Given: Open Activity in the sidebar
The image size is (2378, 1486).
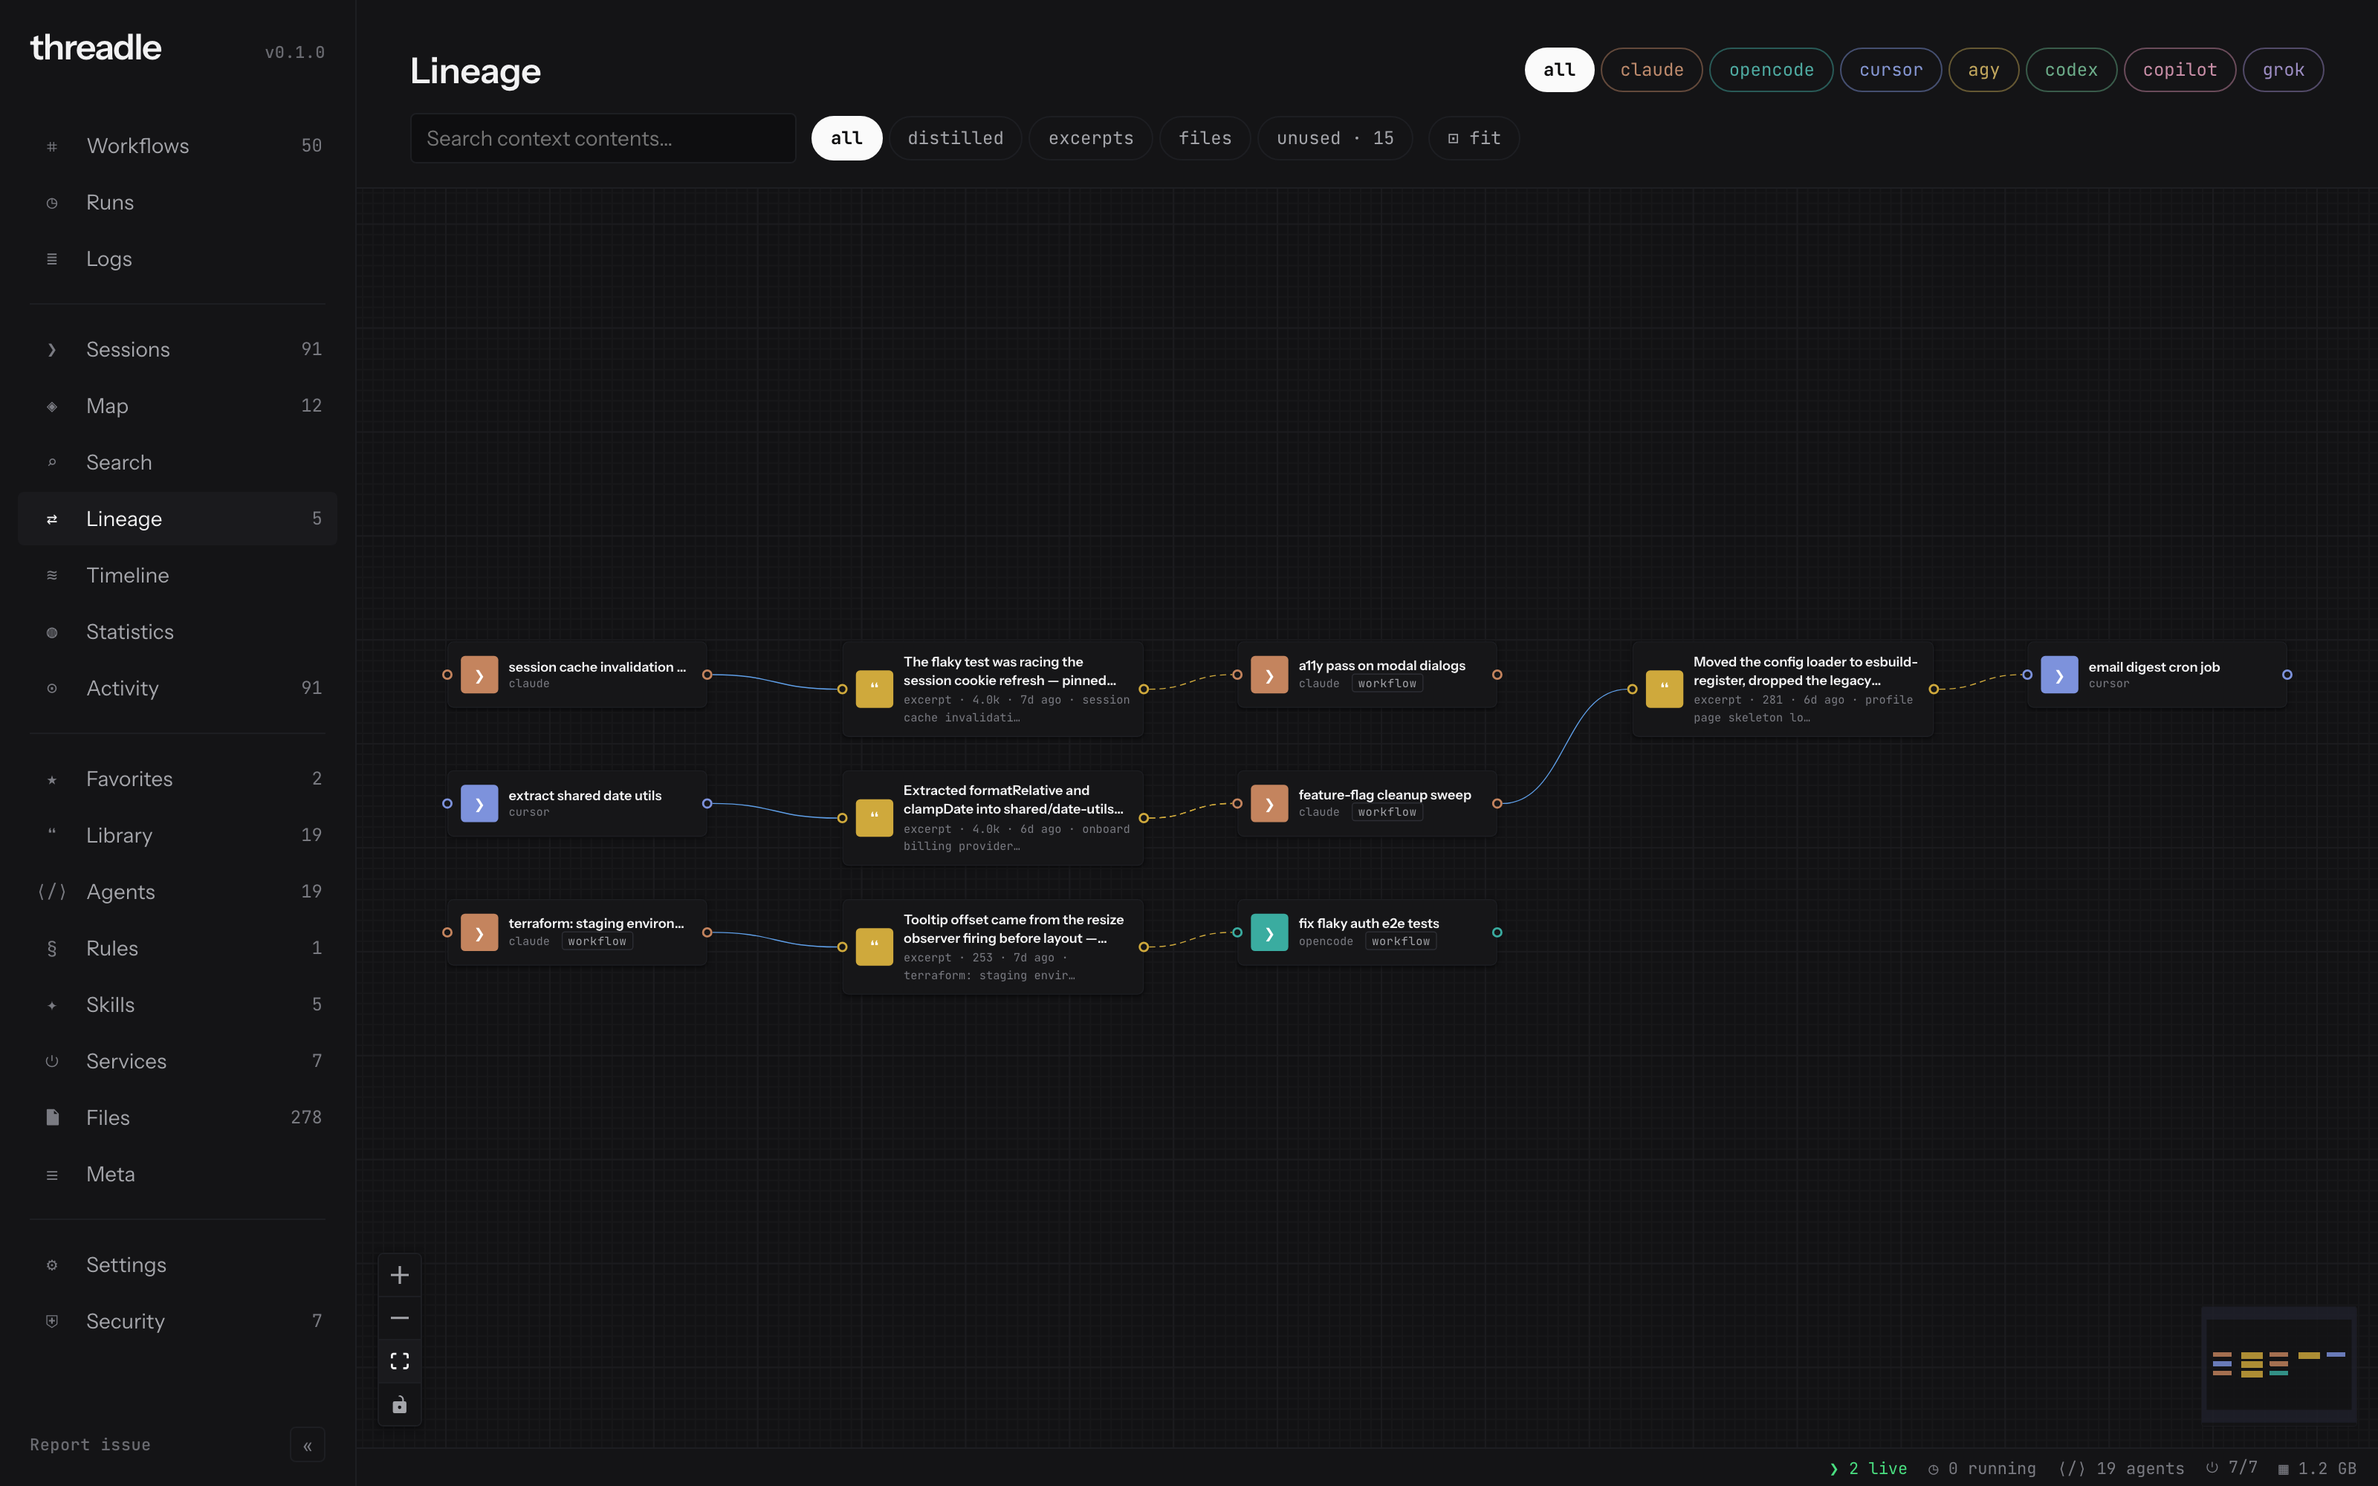Looking at the screenshot, I should point(178,688).
